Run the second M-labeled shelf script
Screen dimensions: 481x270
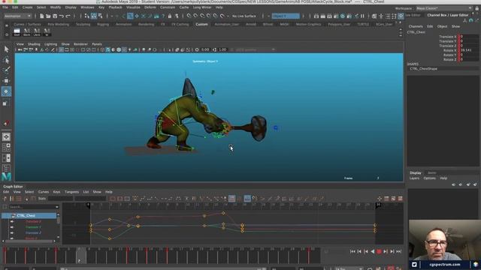tap(37, 31)
